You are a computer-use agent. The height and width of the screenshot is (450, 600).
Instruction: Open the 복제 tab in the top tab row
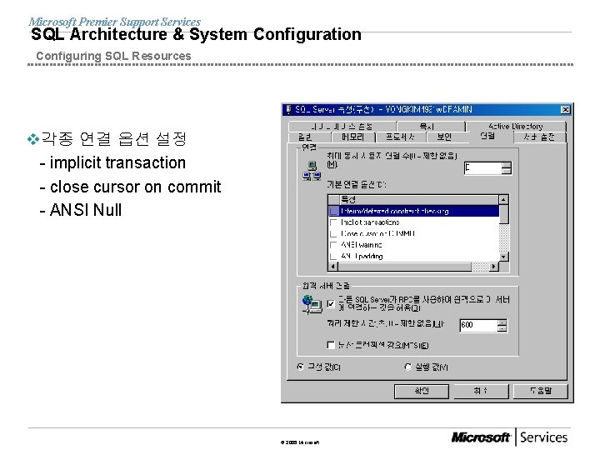(x=427, y=127)
